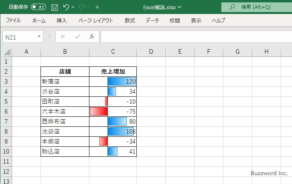Select the 本郷店 cell
This screenshot has height=184, width=292.
point(65,142)
